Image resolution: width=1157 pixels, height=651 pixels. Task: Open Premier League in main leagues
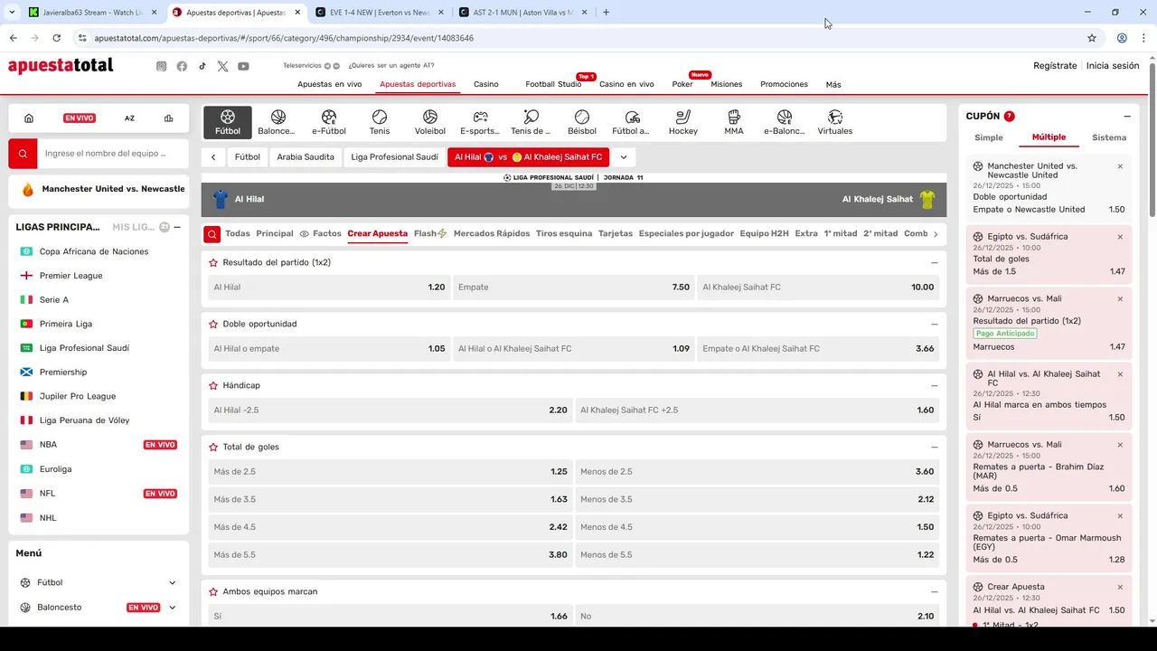pos(71,276)
